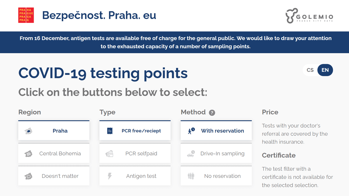
Task: Select With reservation method
Action: coord(222,131)
